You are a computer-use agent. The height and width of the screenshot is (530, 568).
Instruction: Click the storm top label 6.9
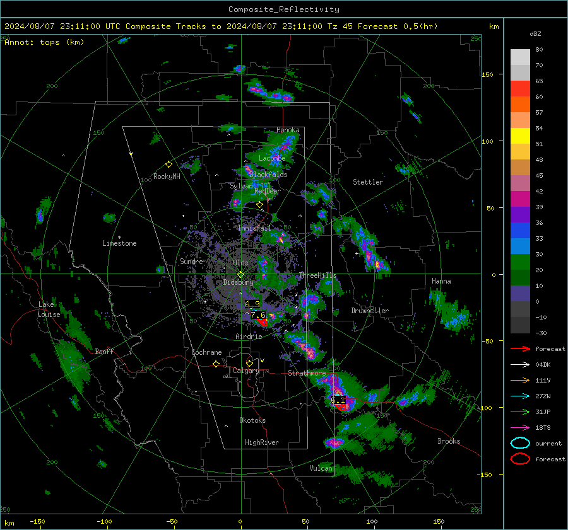(x=252, y=304)
